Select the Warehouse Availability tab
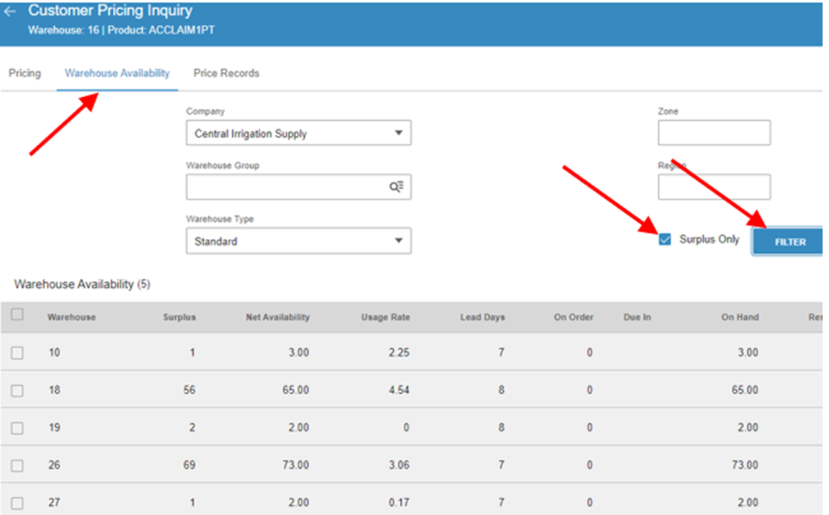829x515 pixels. tap(117, 73)
